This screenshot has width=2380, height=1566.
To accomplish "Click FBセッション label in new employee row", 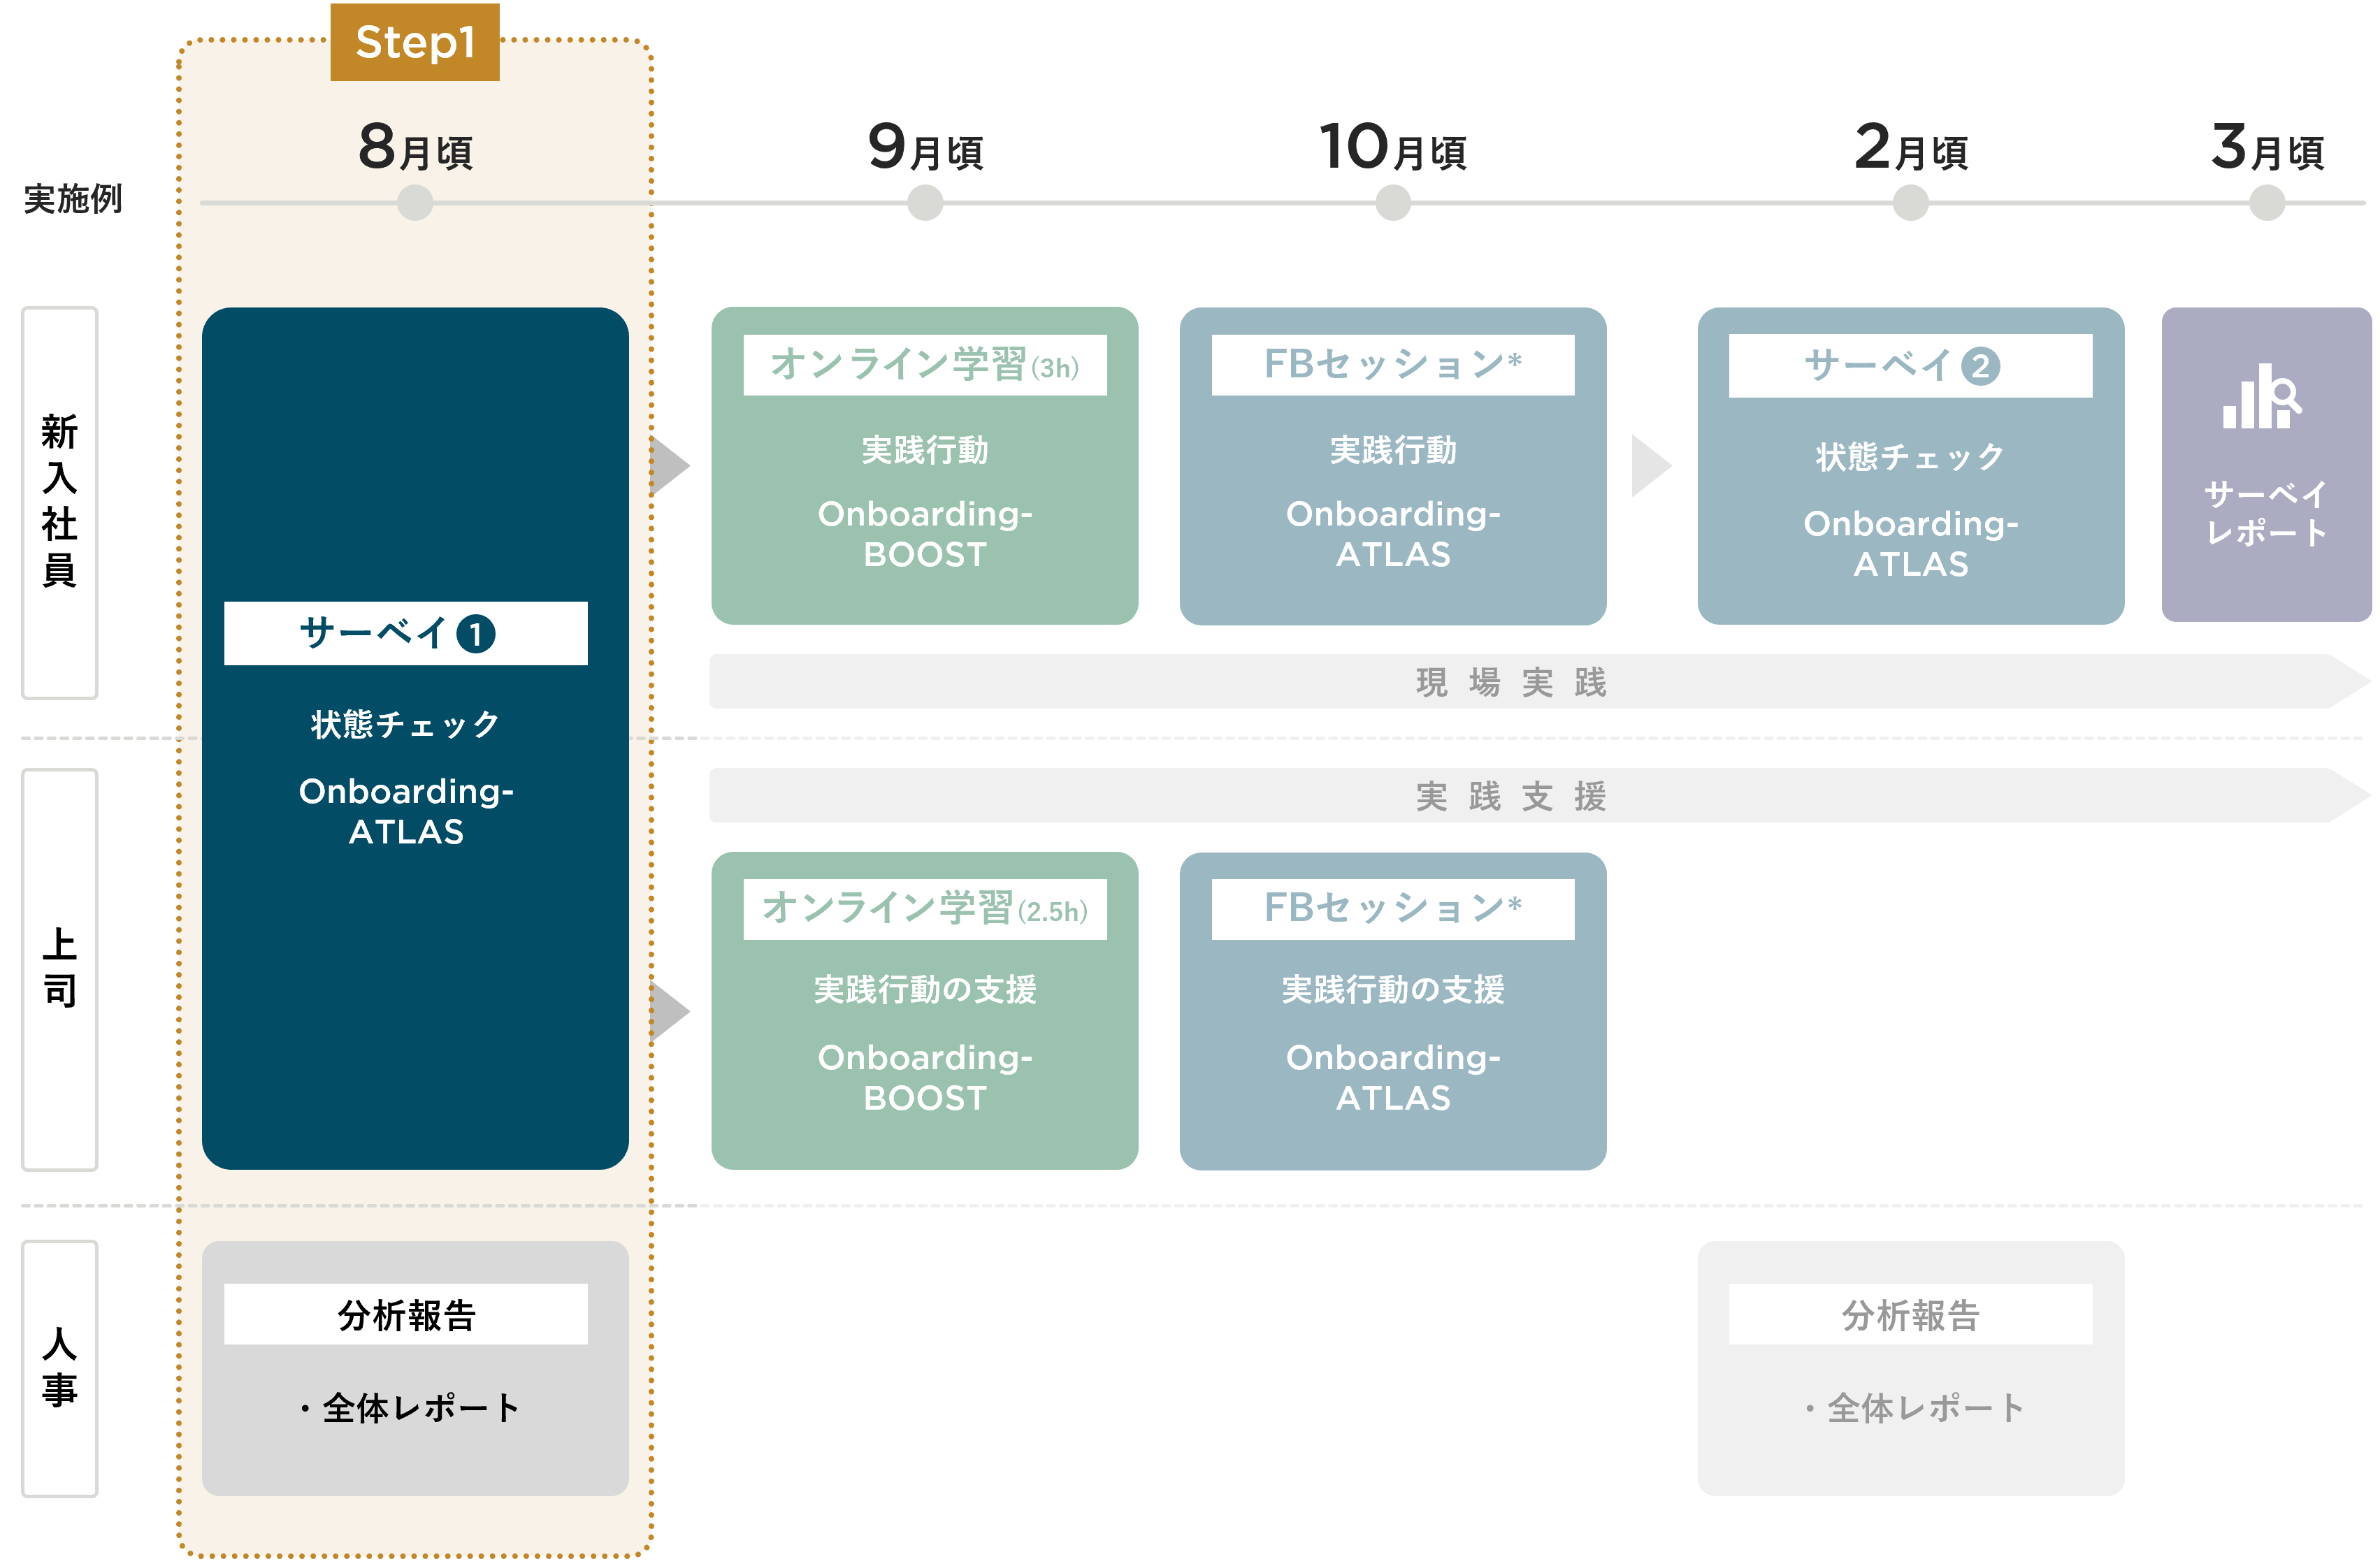I will (1393, 365).
